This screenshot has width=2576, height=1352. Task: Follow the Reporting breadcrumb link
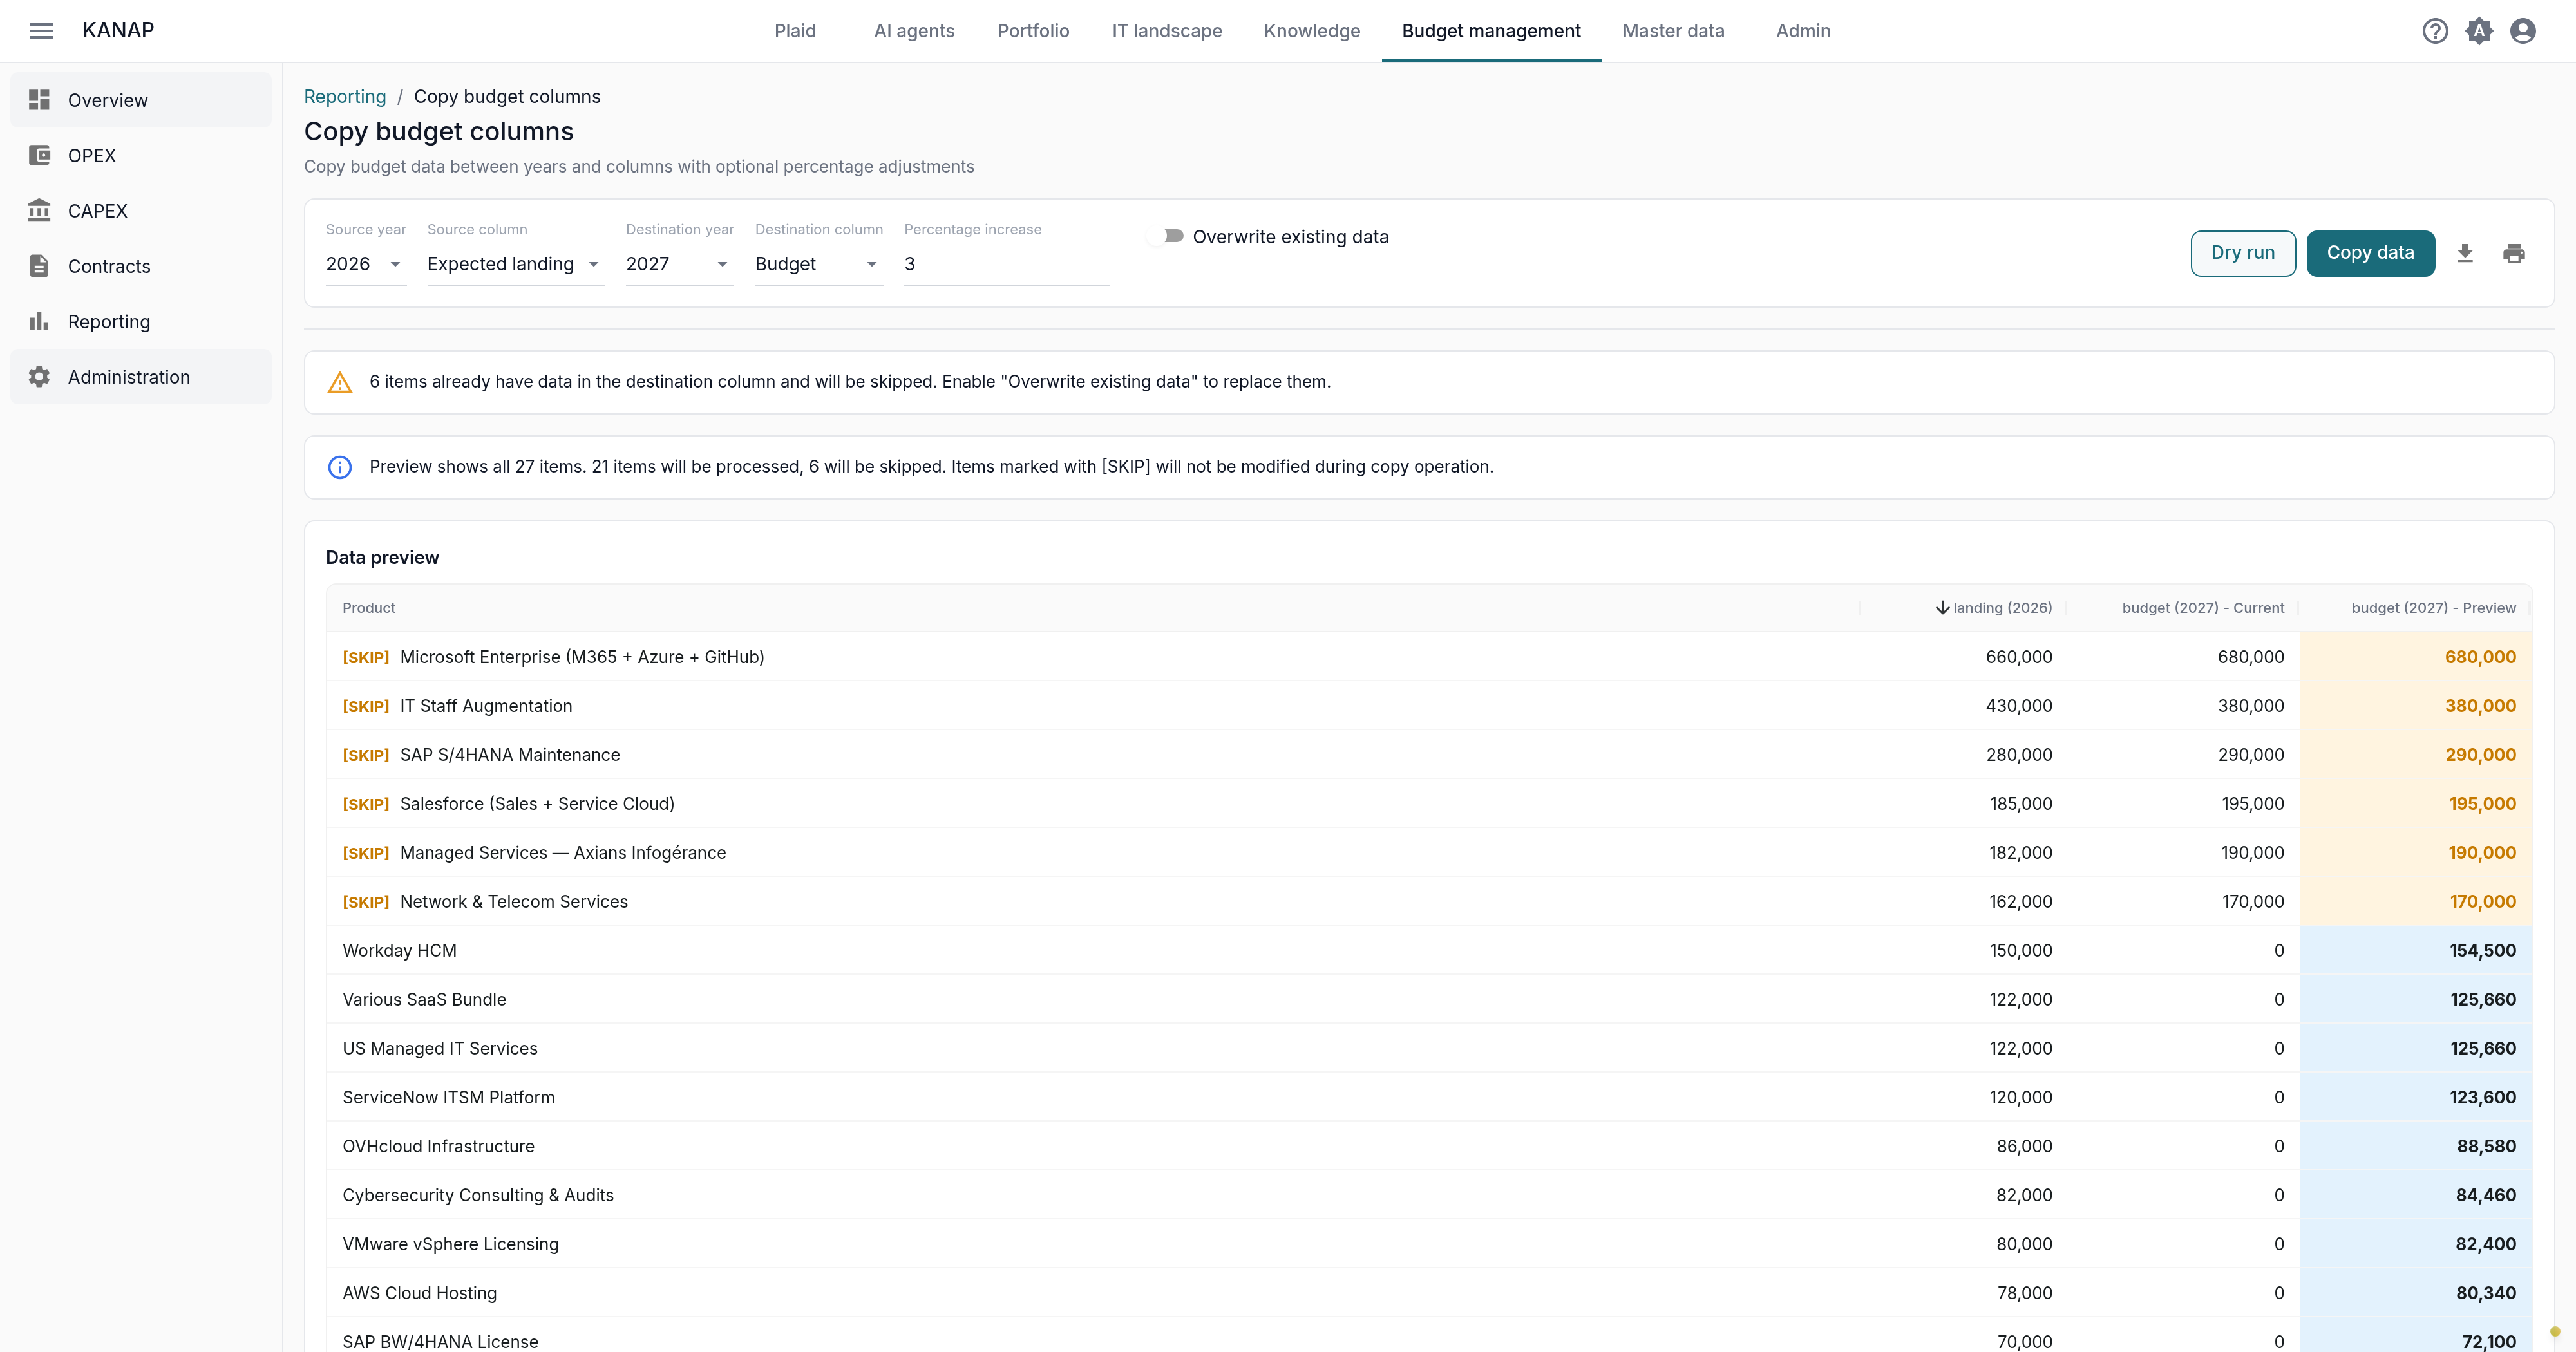point(345,97)
